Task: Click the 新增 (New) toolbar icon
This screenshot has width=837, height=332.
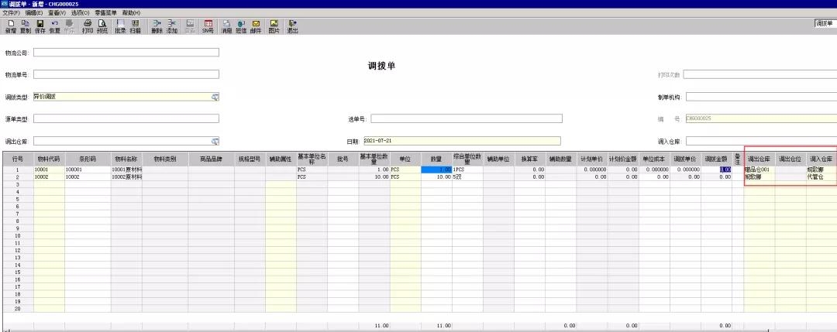Action: coord(10,26)
